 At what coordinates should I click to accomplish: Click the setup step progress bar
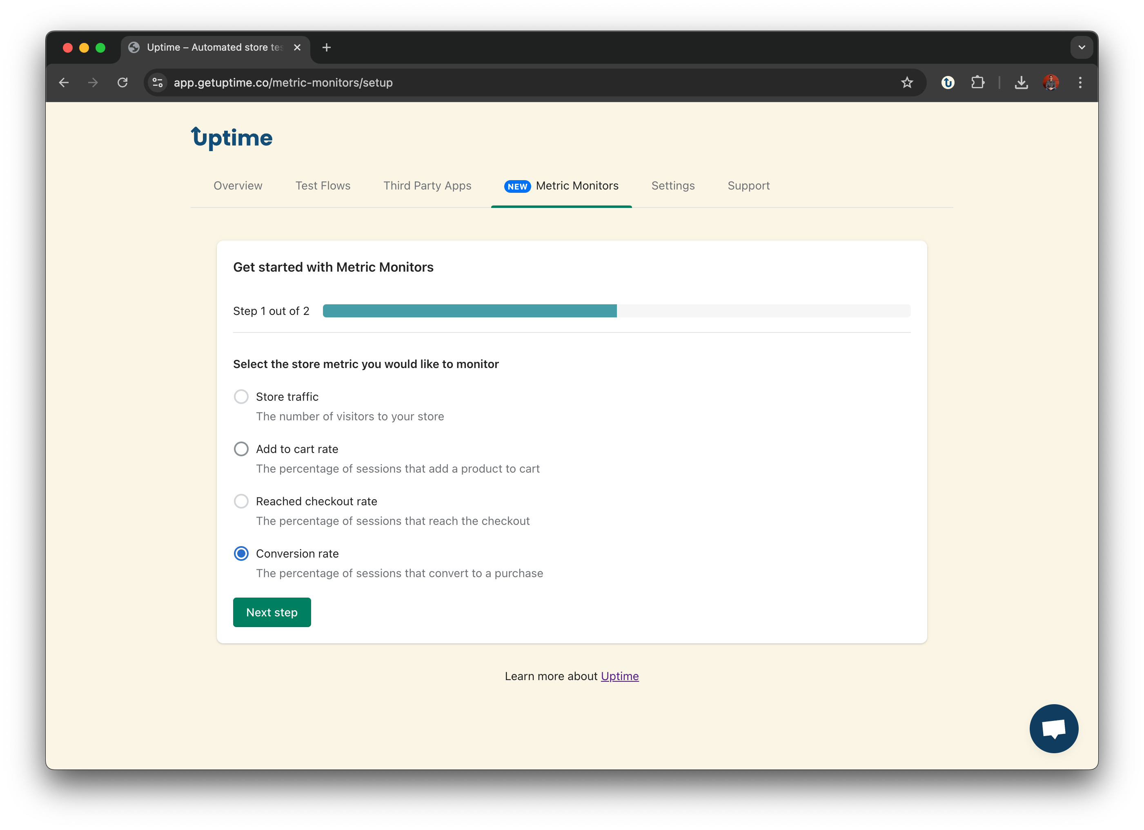(x=617, y=311)
